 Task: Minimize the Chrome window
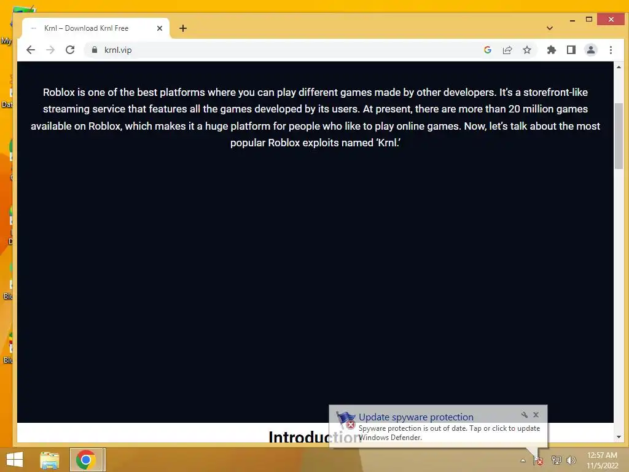point(572,19)
